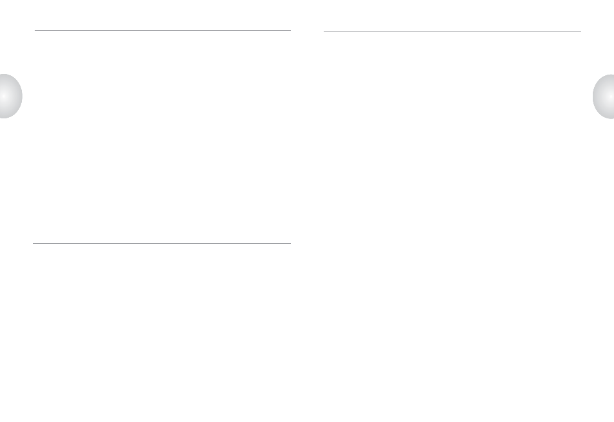The height and width of the screenshot is (422, 614).
Task: Click blank space above the top-right divider
Action: coord(452,15)
